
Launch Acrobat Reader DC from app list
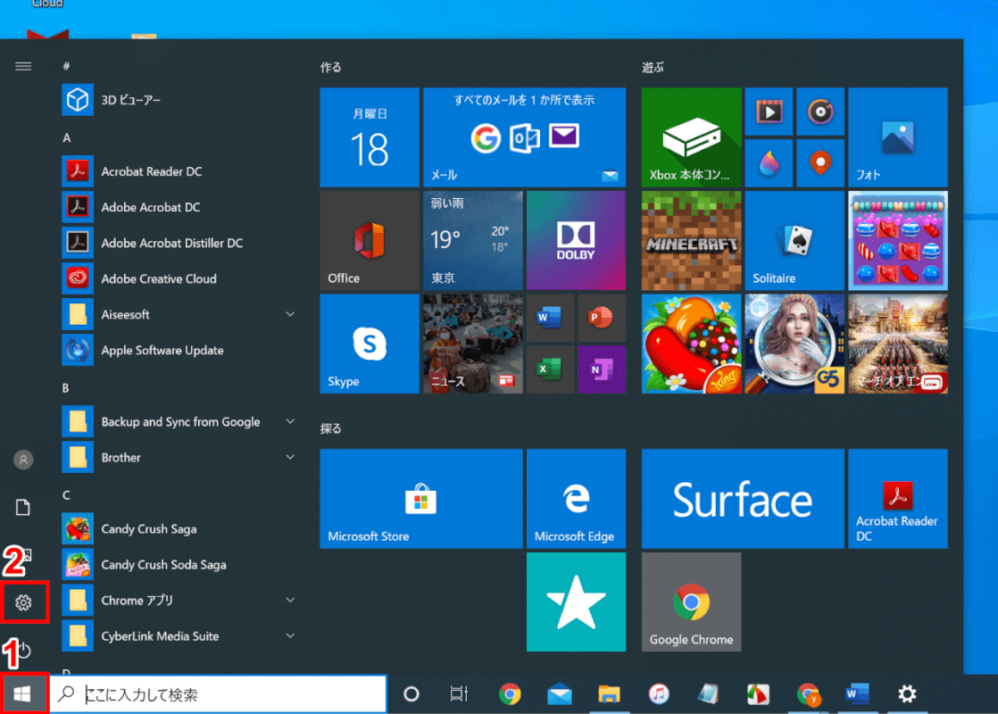pos(179,171)
